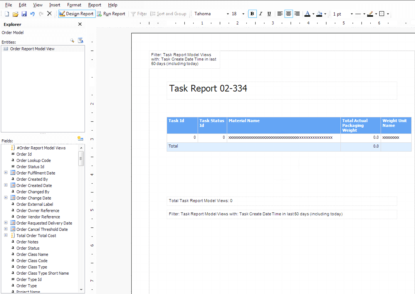
Task: Undo the last action
Action: 32,14
